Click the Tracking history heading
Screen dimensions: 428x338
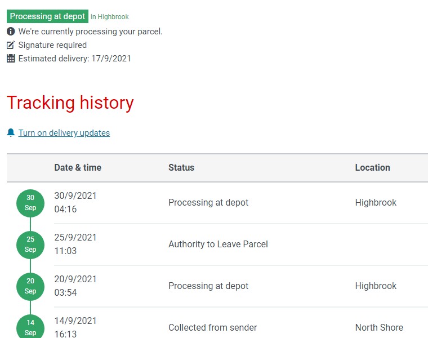coord(70,103)
